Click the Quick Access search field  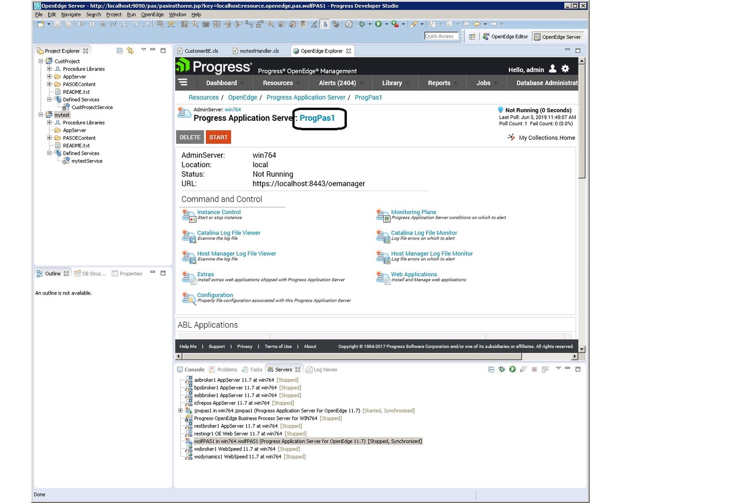442,36
